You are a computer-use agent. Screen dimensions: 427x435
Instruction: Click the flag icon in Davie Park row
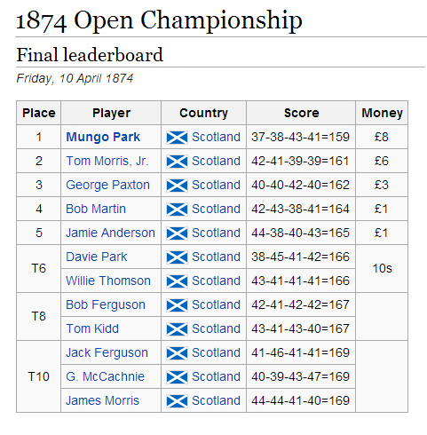(x=177, y=257)
